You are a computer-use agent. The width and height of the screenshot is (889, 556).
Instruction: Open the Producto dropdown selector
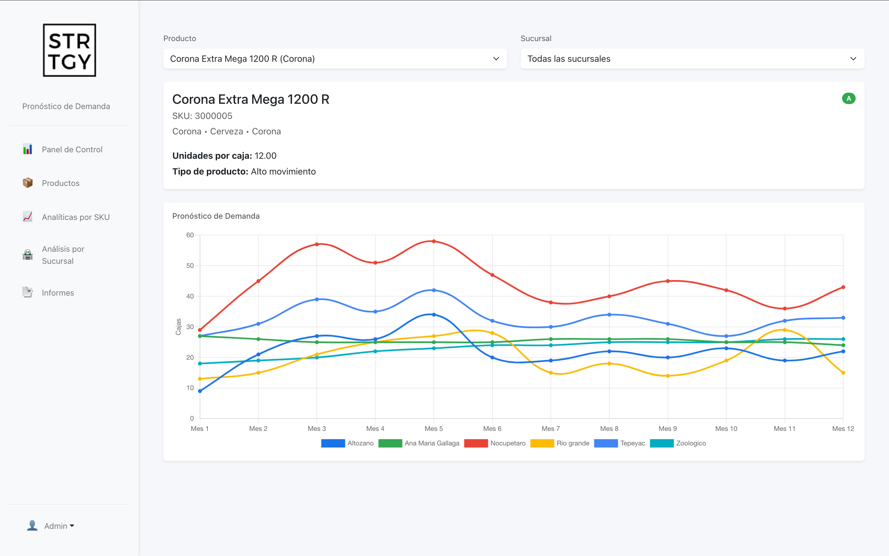tap(335, 59)
